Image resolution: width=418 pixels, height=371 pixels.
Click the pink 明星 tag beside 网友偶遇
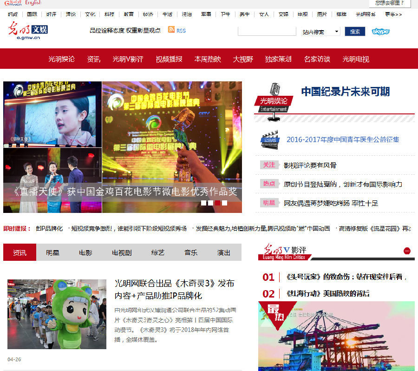tap(269, 203)
